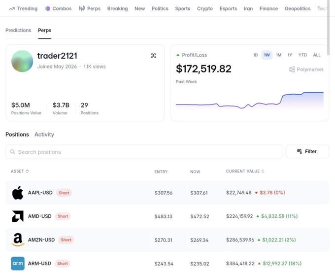335x275 pixels.
Task: Click the $3.7B Volume stat
Action: 61,108
